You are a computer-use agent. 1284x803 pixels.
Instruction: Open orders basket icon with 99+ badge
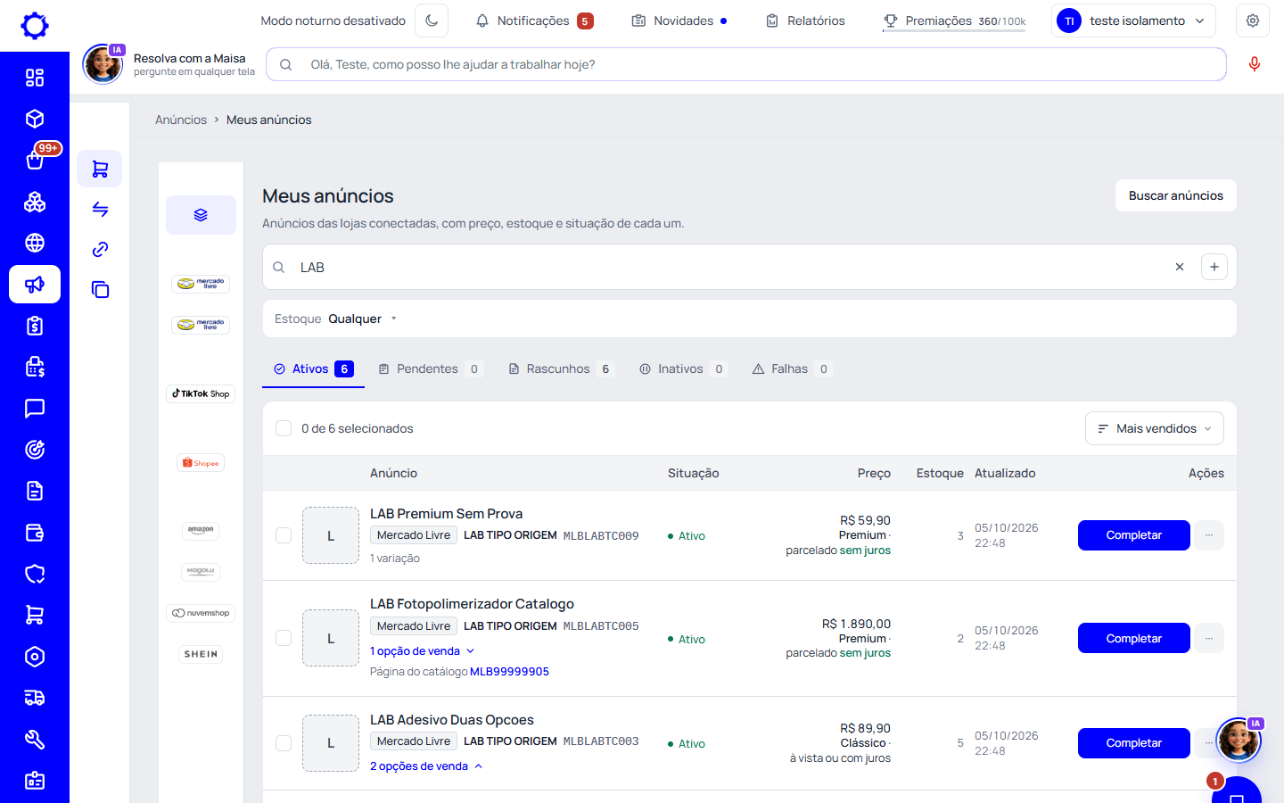[x=35, y=160]
